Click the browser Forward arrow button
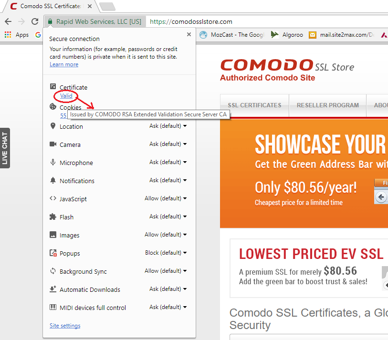388x340 pixels. click(x=21, y=21)
